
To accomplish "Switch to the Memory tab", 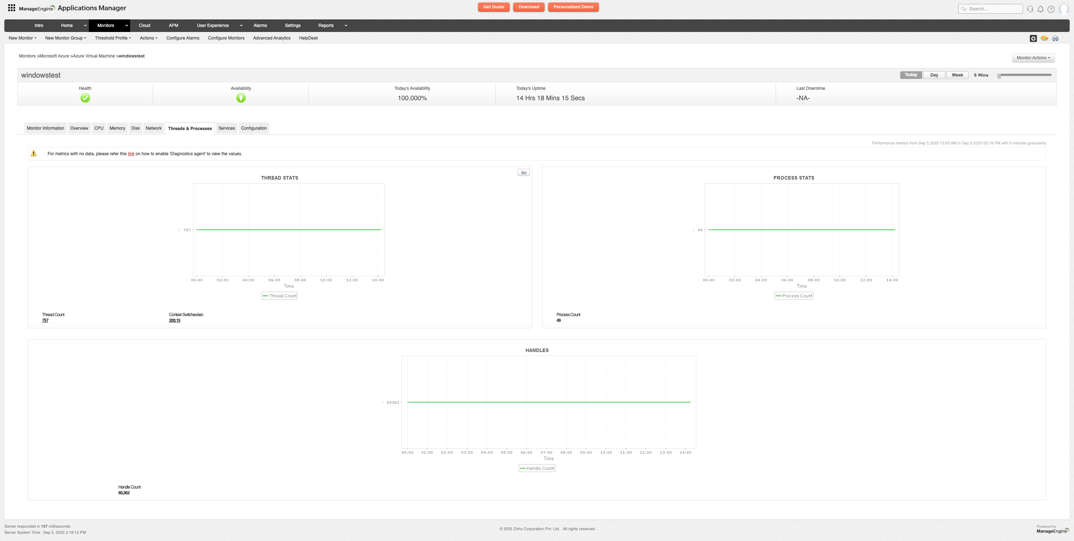I will (x=117, y=128).
